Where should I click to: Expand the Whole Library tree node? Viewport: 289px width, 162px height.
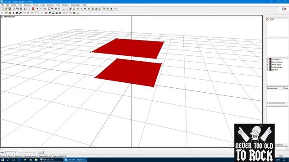[x=268, y=67]
